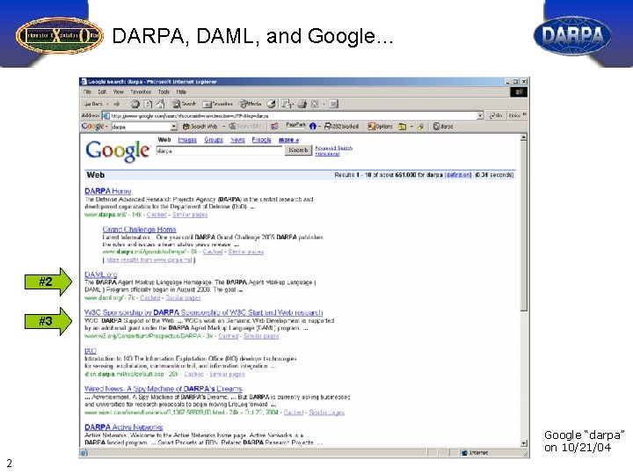Open the Google toolbar logo menu
This screenshot has height=475, width=633.
95,127
